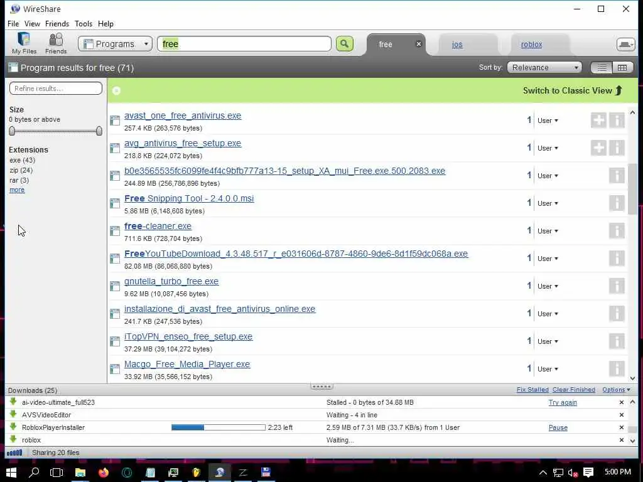Viewport: 643px width, 482px height.
Task: Switch to table grid view layout
Action: tap(622, 68)
